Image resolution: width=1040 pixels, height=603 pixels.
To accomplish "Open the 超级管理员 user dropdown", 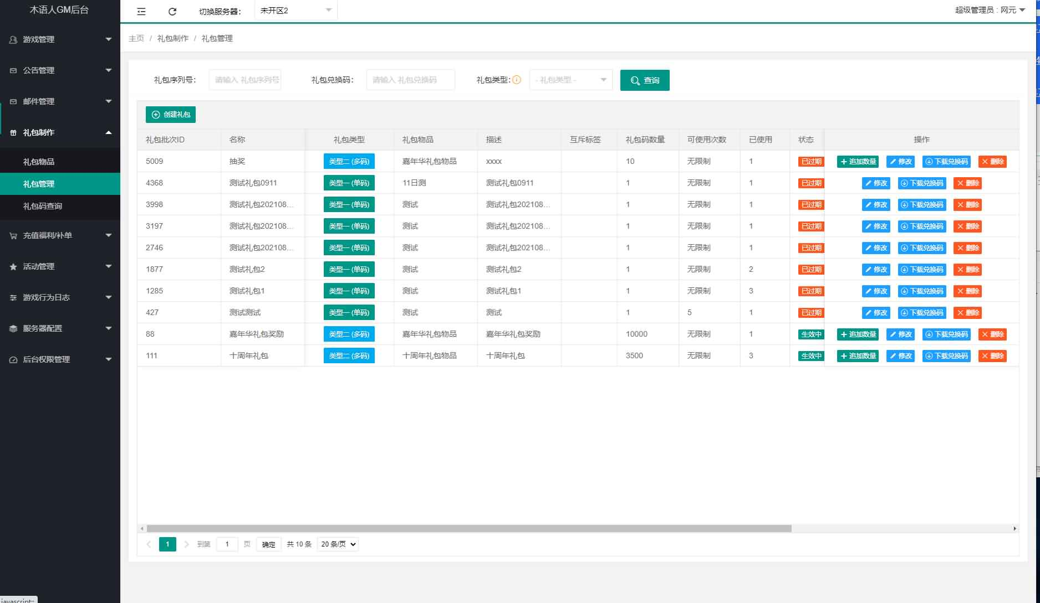I will pyautogui.click(x=990, y=10).
